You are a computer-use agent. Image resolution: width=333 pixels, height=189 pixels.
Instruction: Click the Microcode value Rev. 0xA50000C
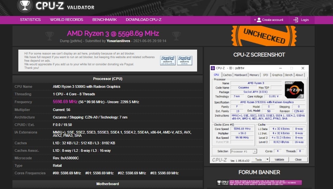(x=65, y=158)
